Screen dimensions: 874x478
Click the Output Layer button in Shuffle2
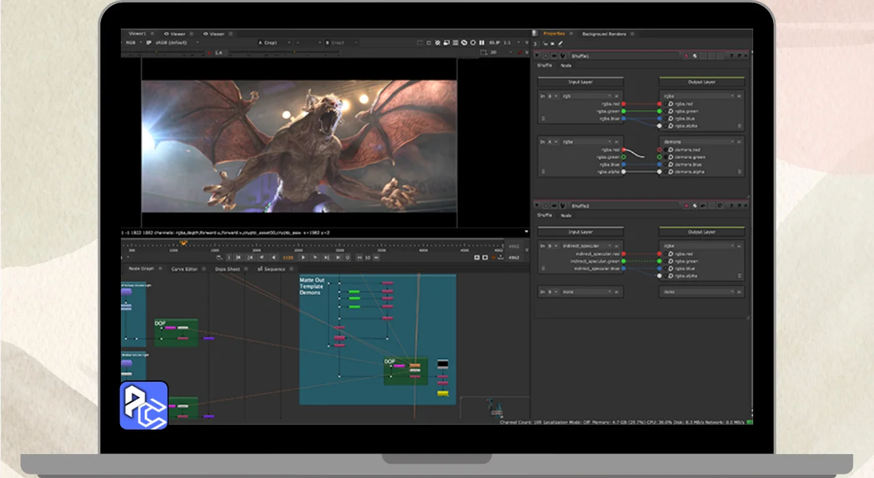pyautogui.click(x=701, y=232)
